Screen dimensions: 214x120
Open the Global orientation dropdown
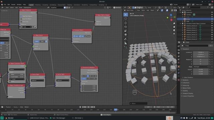pos(149,8)
